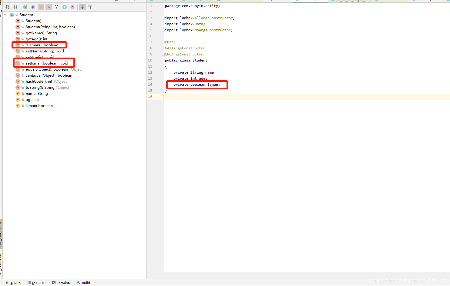Click the @AllArgsConstructor annotation text
450x286 pixels.
[185, 48]
